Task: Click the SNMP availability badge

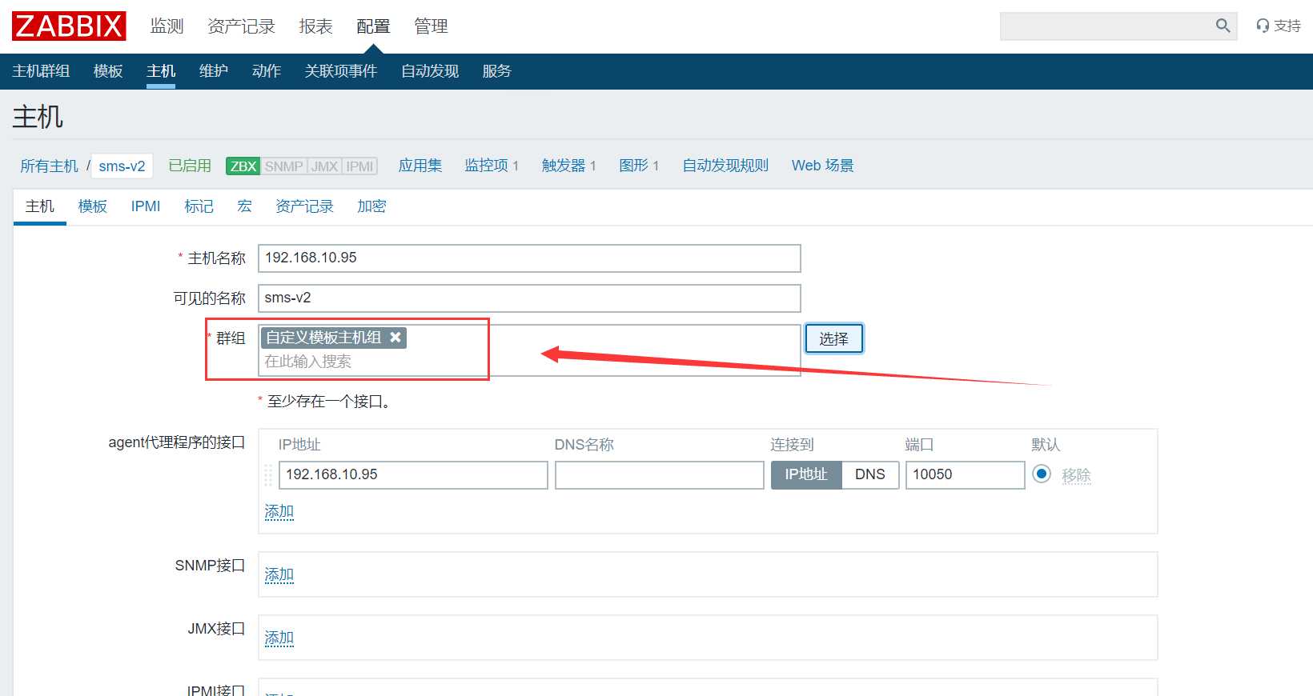Action: pyautogui.click(x=284, y=166)
